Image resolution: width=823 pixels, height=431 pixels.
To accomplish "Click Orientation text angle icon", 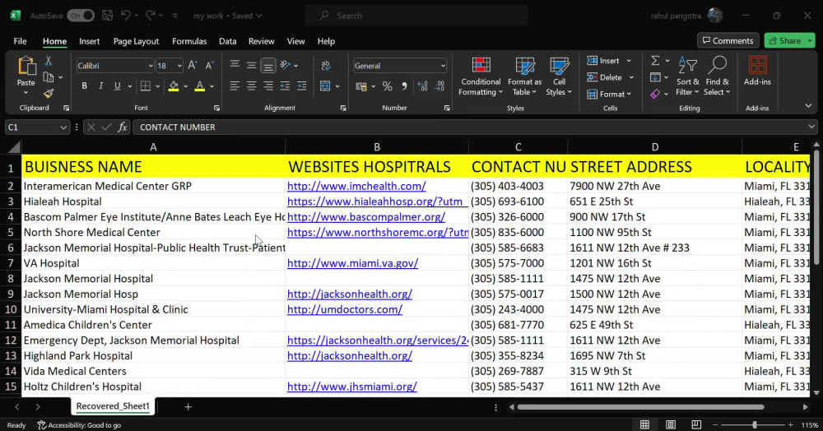I will point(286,65).
